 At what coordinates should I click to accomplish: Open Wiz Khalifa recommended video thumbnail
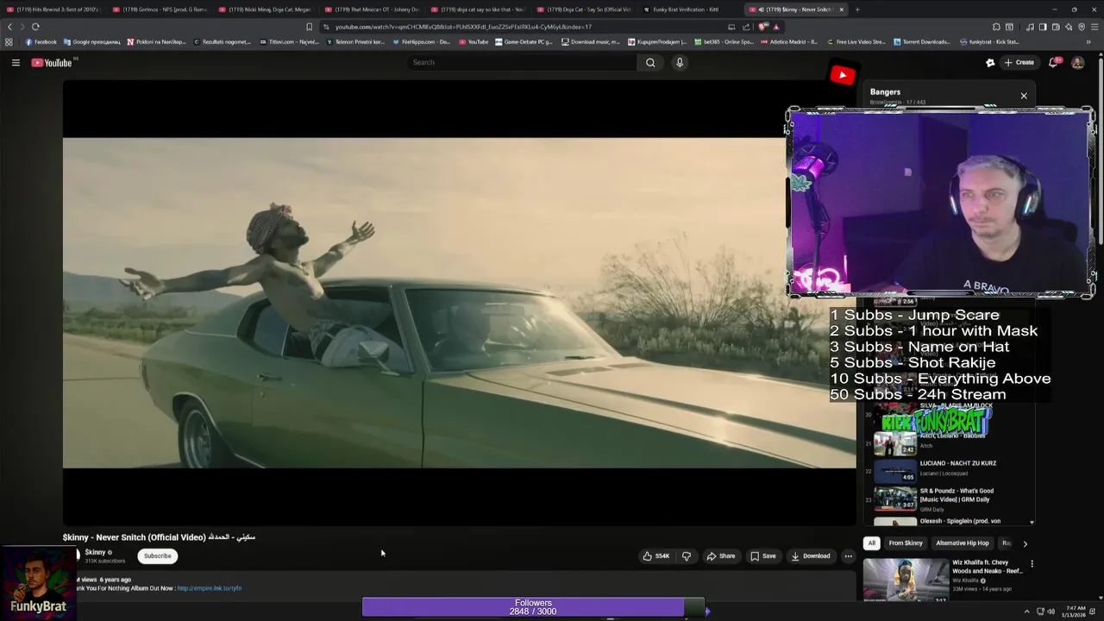click(906, 580)
